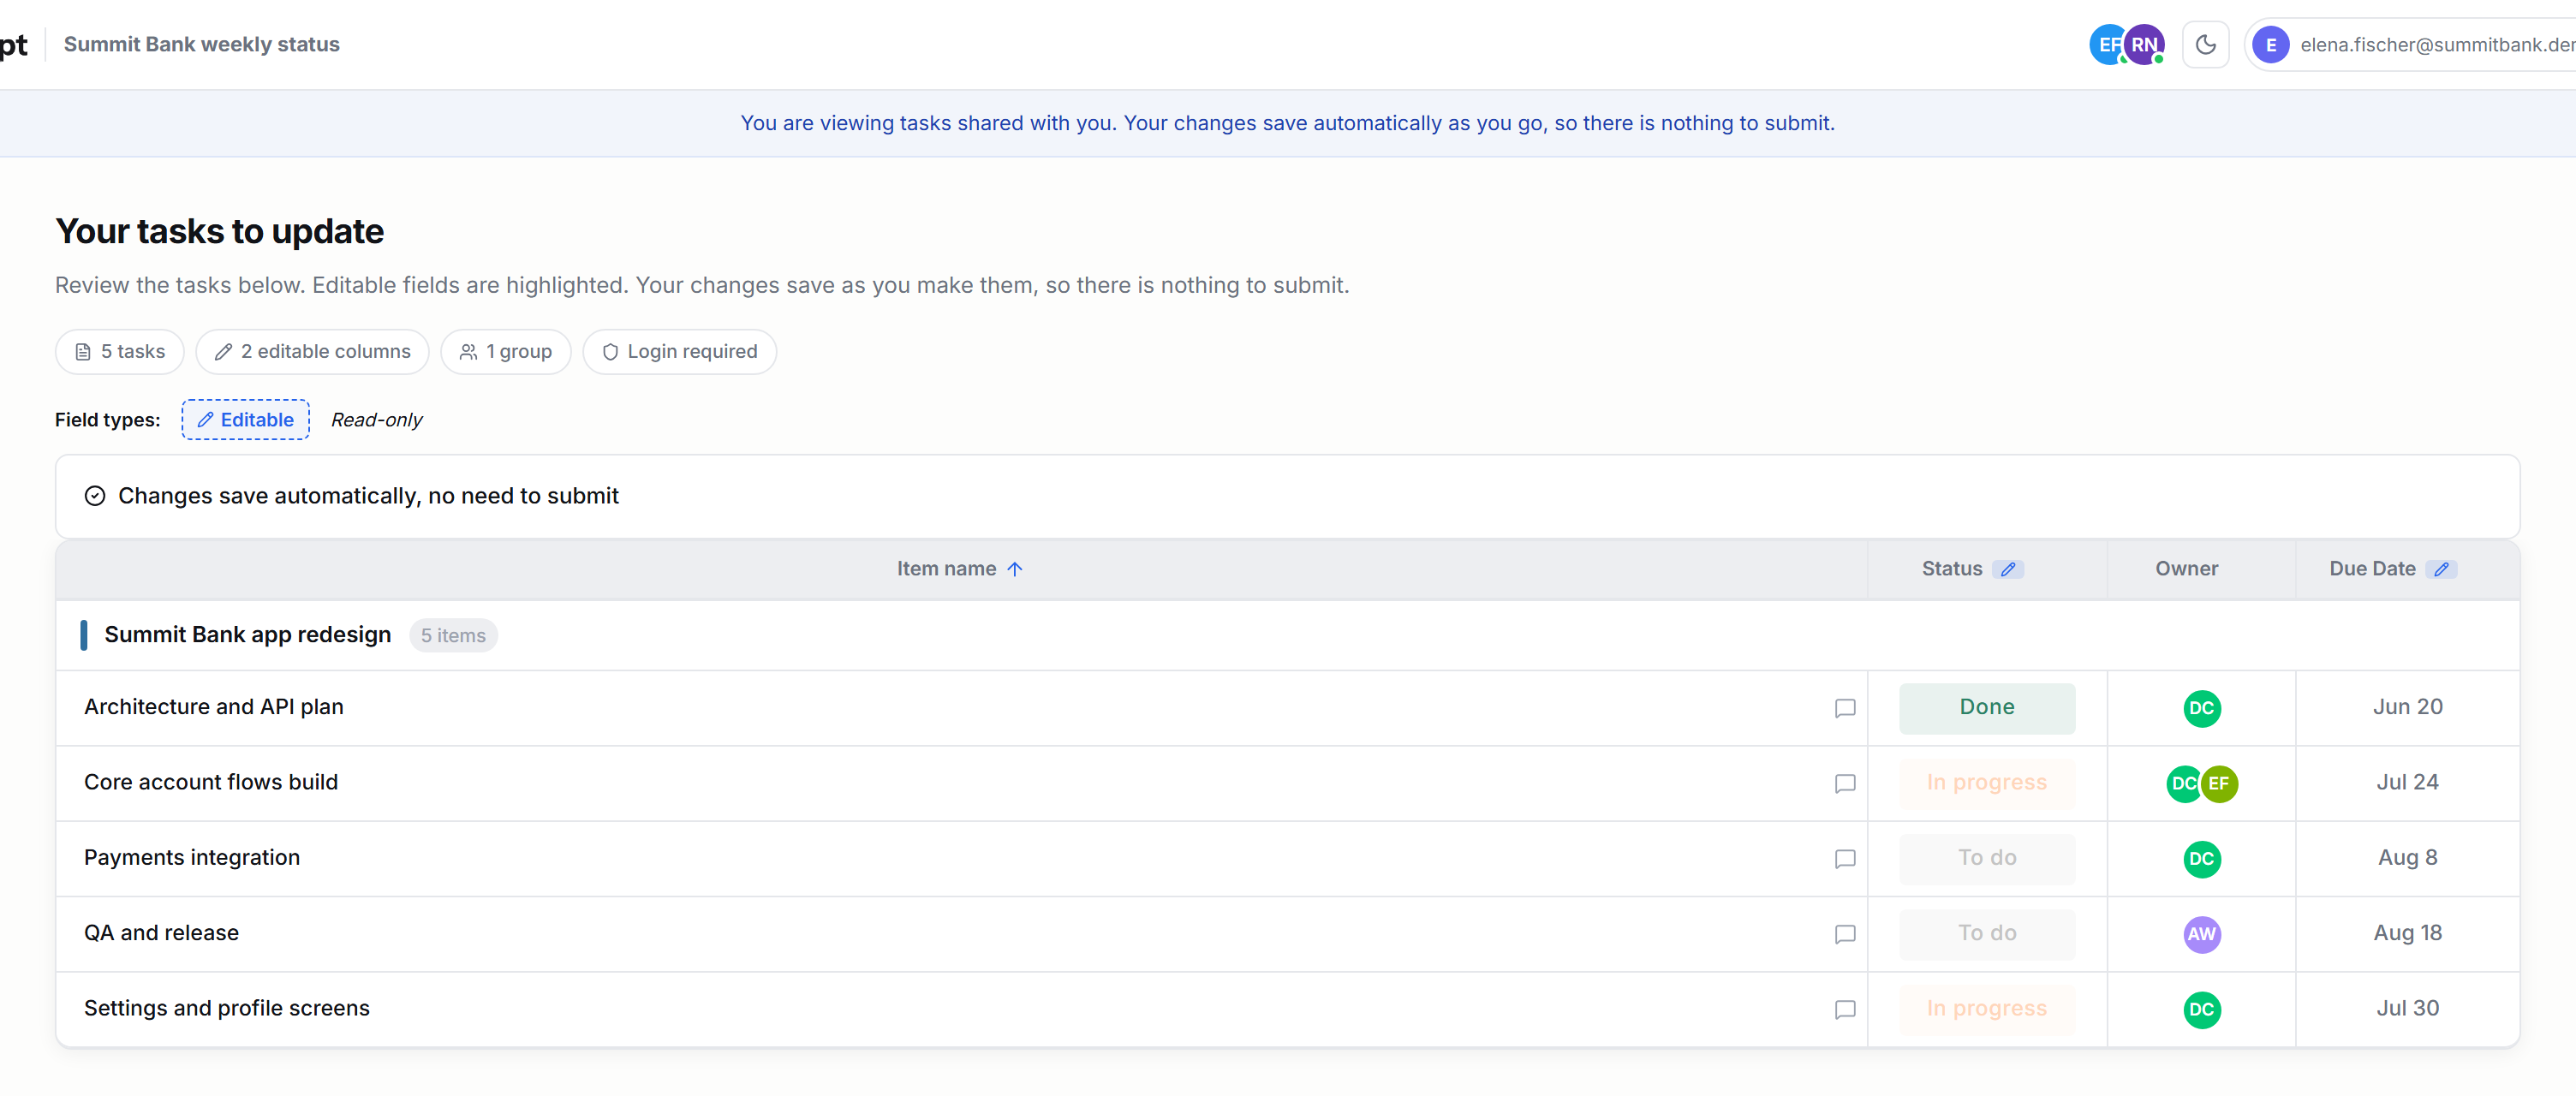Click the 5 items count badge
This screenshot has height=1096, width=2576.
(x=453, y=636)
